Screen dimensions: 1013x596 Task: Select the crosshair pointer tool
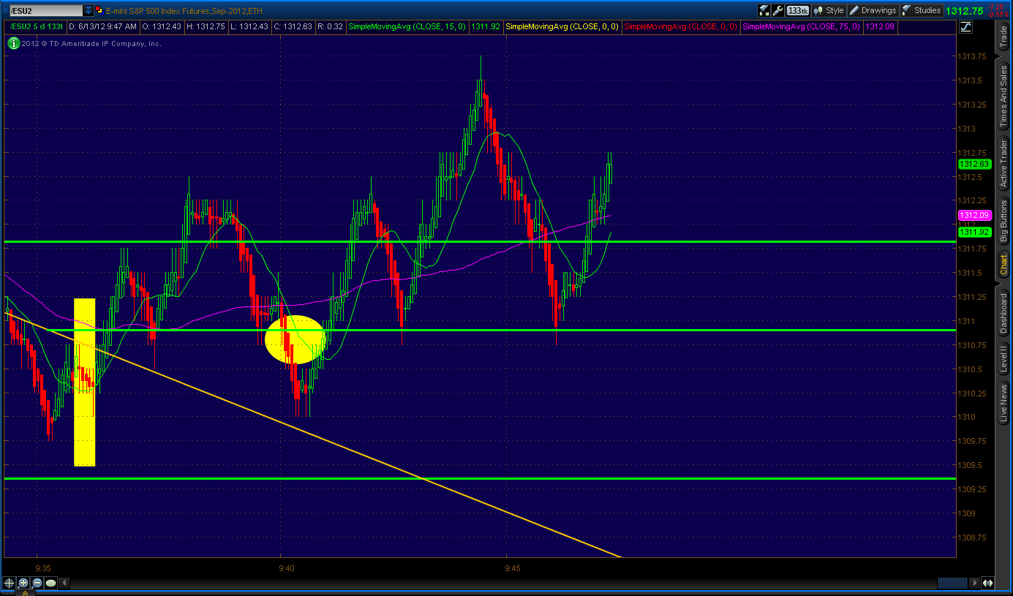(9, 583)
